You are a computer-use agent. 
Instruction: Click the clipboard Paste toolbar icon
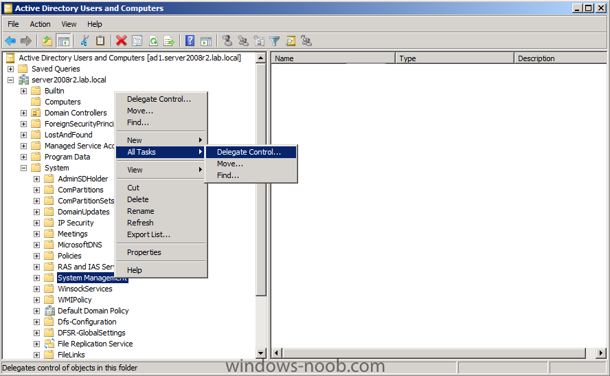point(100,41)
